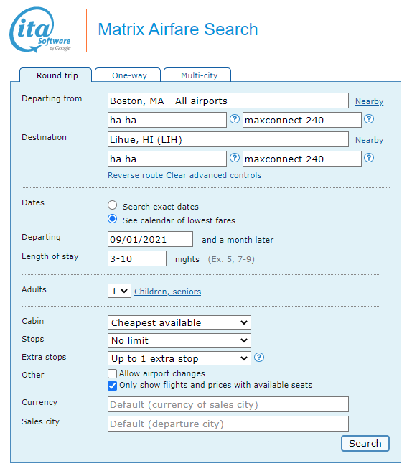This screenshot has width=412, height=471.
Task: Click the Reverse route link
Action: [135, 175]
